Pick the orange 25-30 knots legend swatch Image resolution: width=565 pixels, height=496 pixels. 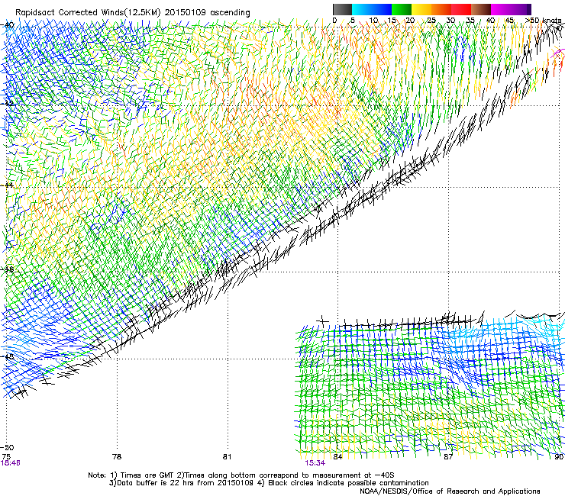(x=441, y=9)
